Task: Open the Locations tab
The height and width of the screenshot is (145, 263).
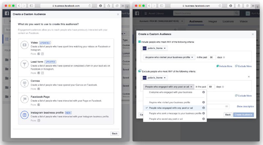Action: coord(229,21)
